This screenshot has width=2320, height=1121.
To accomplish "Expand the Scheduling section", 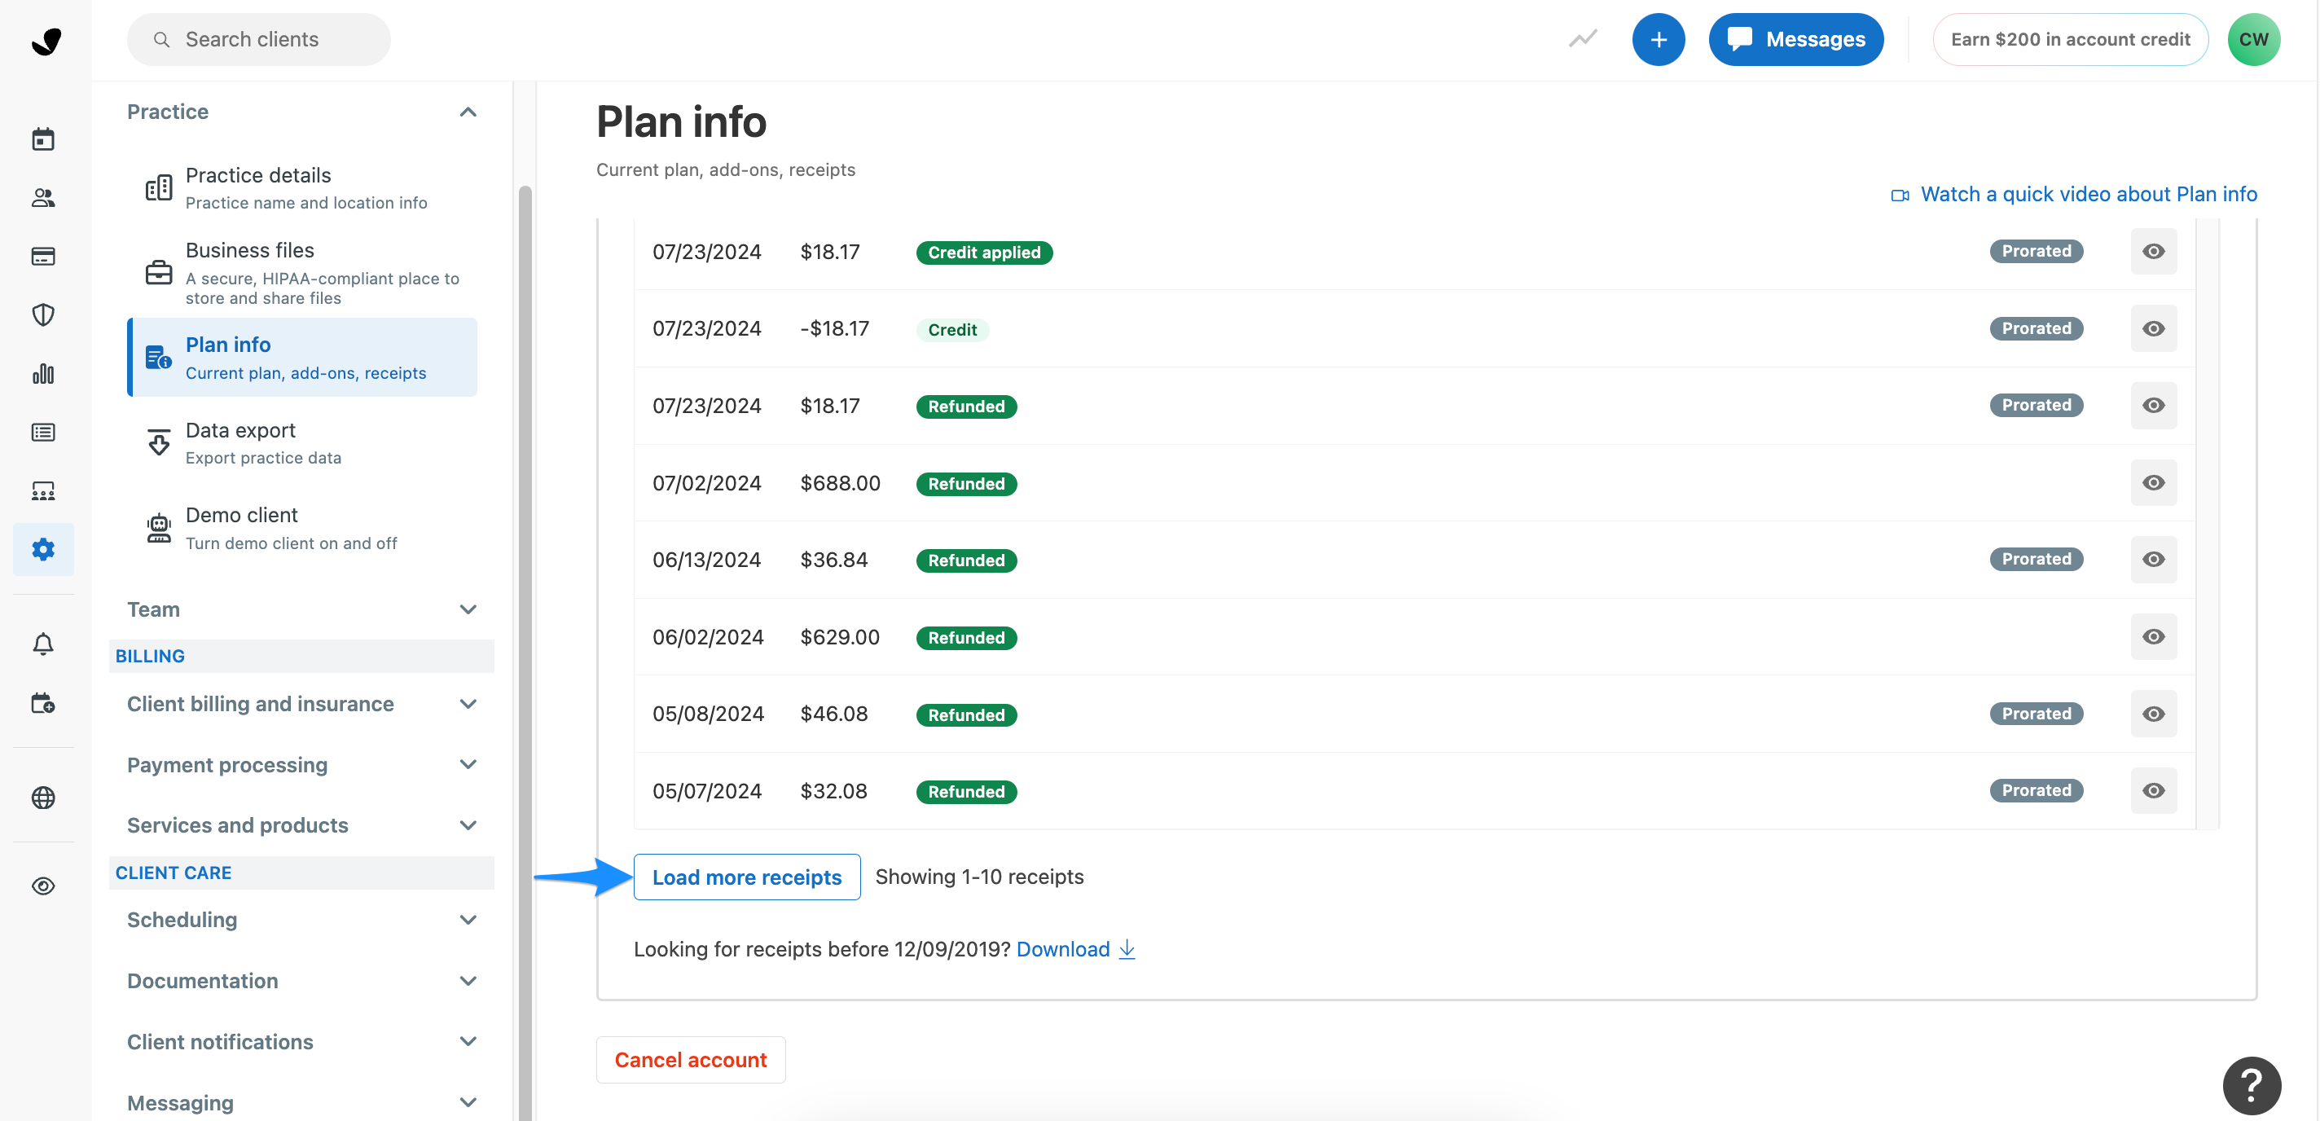I will coord(468,921).
